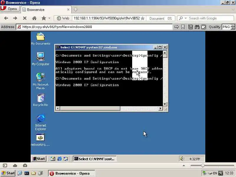Open the Browservice bookmarks book icon

(x=191, y=27)
